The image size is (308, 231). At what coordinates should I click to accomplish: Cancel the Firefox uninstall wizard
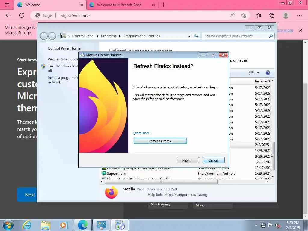click(x=214, y=160)
